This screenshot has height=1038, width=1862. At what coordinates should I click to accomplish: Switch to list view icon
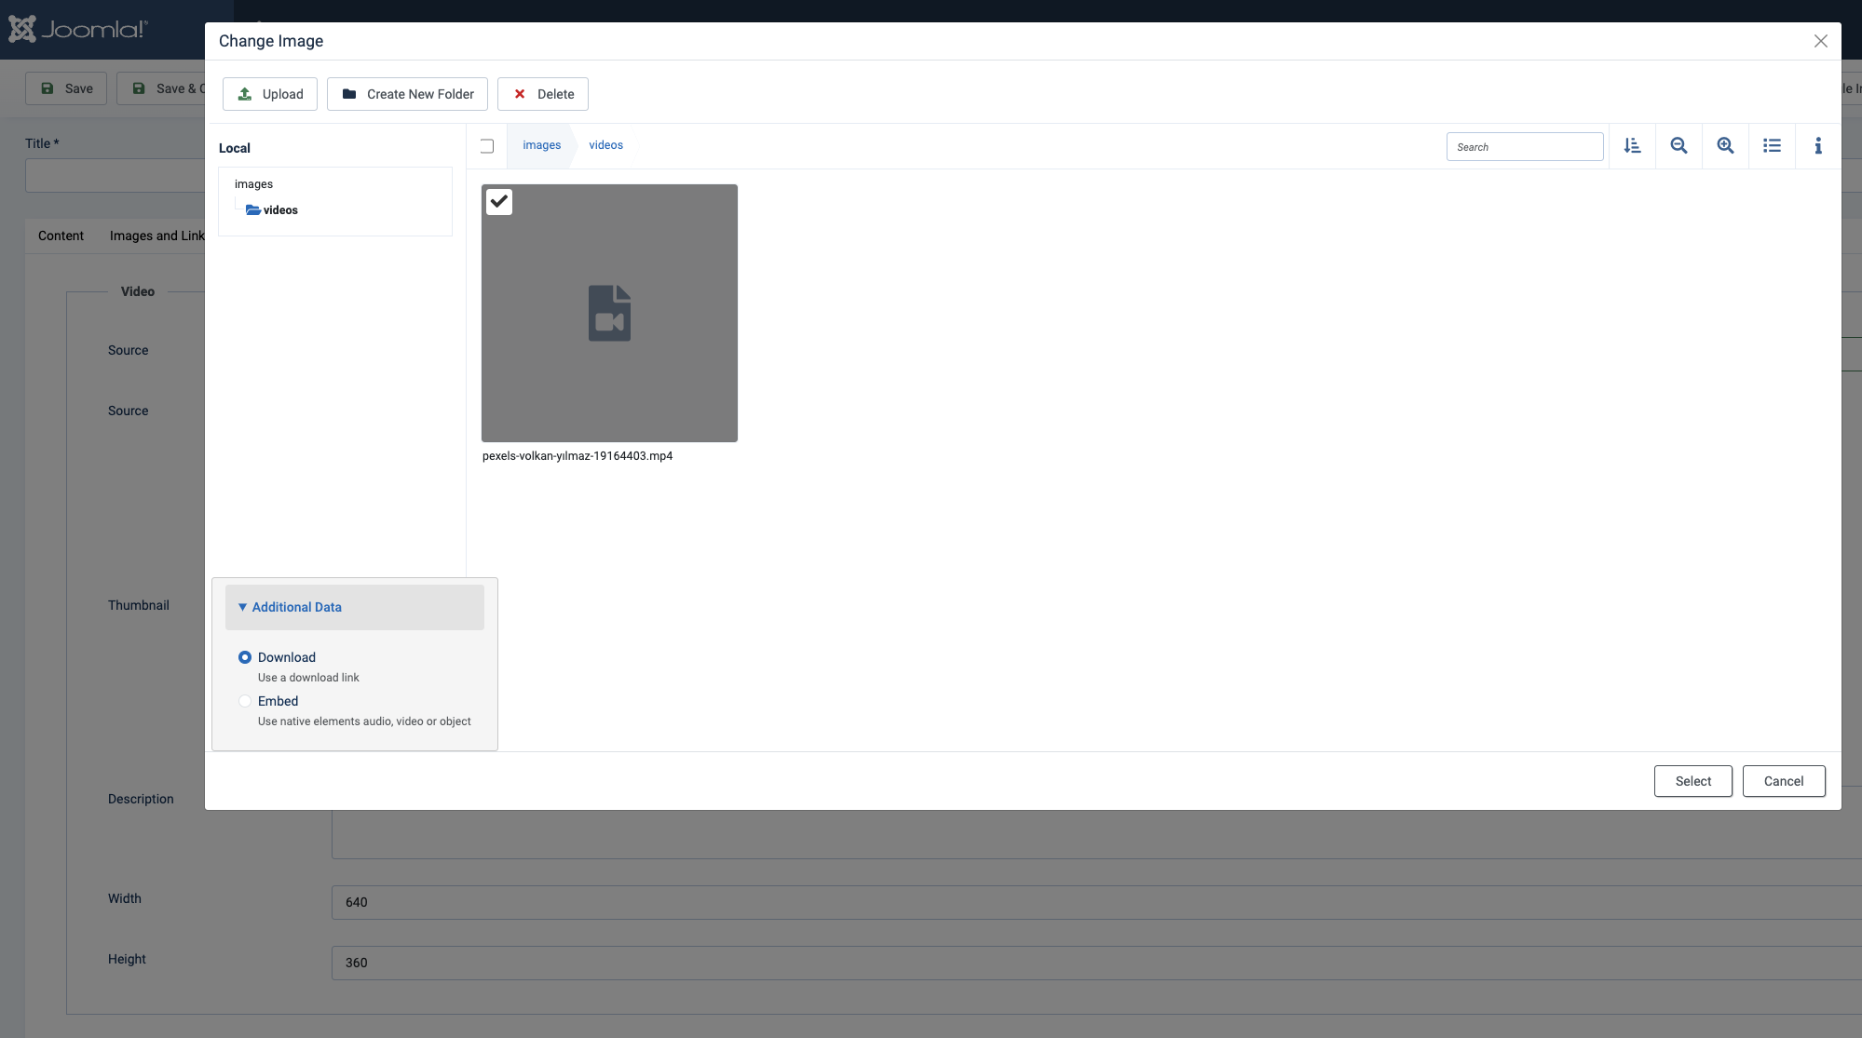[1772, 146]
